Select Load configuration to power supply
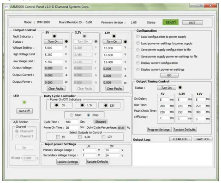The width and height of the screenshot is (221, 183). (x=138, y=37)
